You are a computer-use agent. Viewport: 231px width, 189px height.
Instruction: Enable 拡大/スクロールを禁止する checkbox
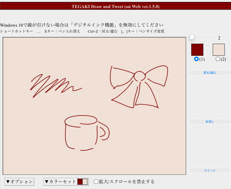(96, 181)
